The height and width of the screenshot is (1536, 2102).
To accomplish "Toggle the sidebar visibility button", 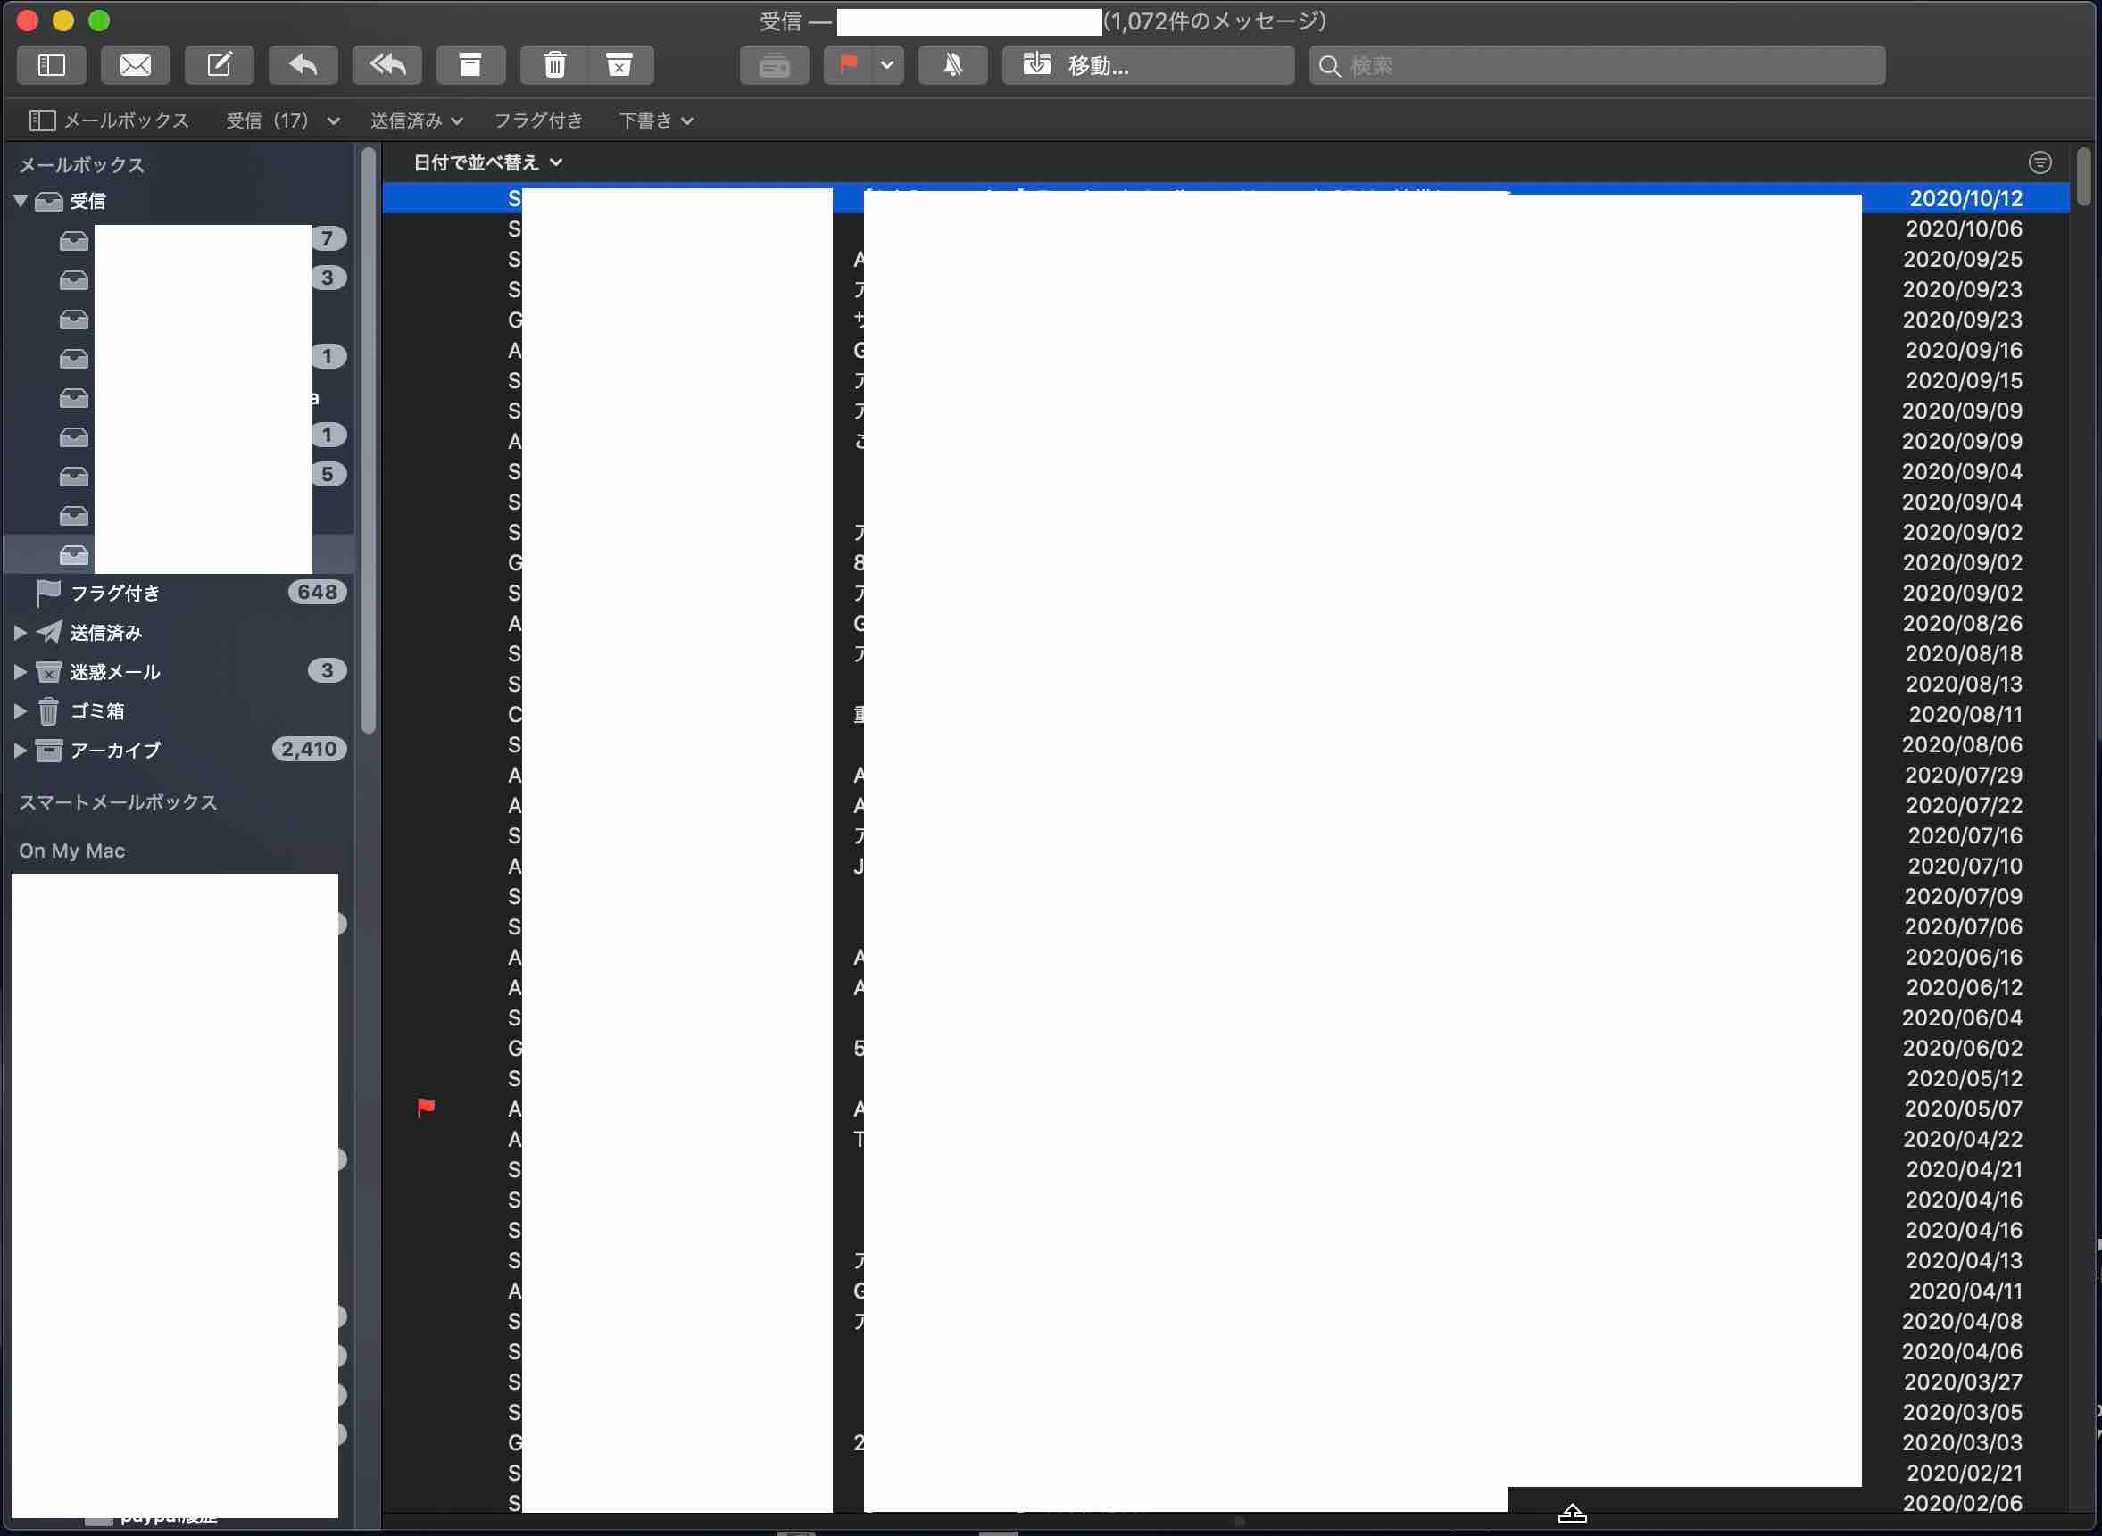I will point(51,65).
